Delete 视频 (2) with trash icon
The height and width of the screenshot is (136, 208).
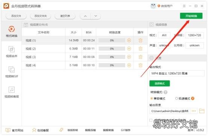140,49
